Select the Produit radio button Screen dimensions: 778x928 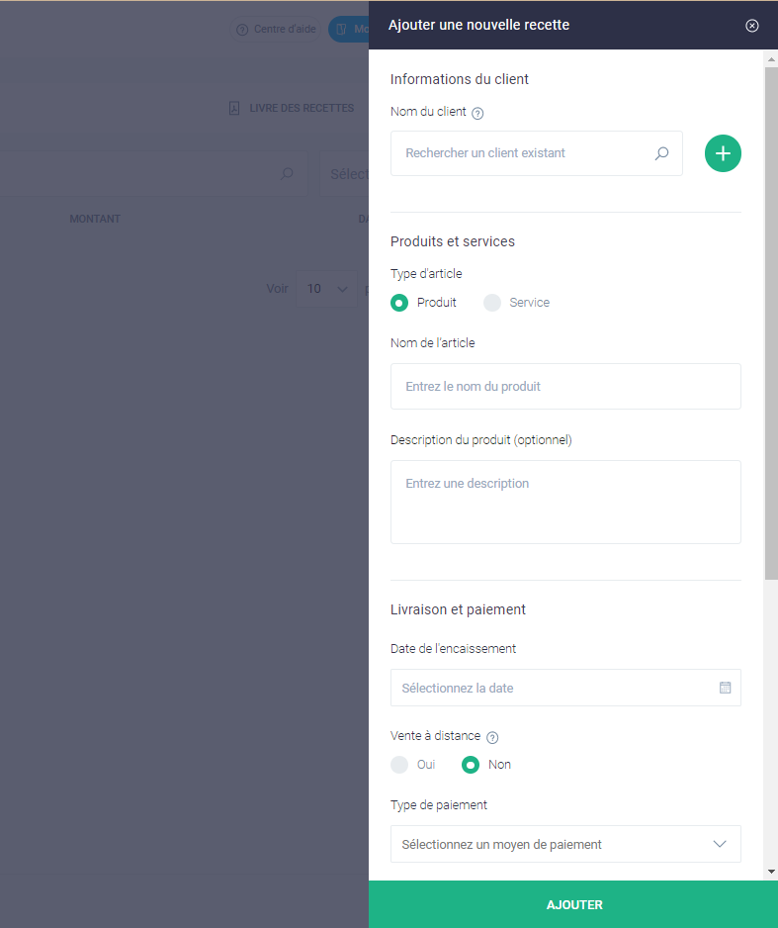(x=399, y=303)
